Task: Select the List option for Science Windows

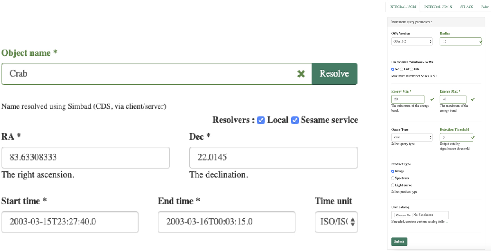Action: click(402, 69)
